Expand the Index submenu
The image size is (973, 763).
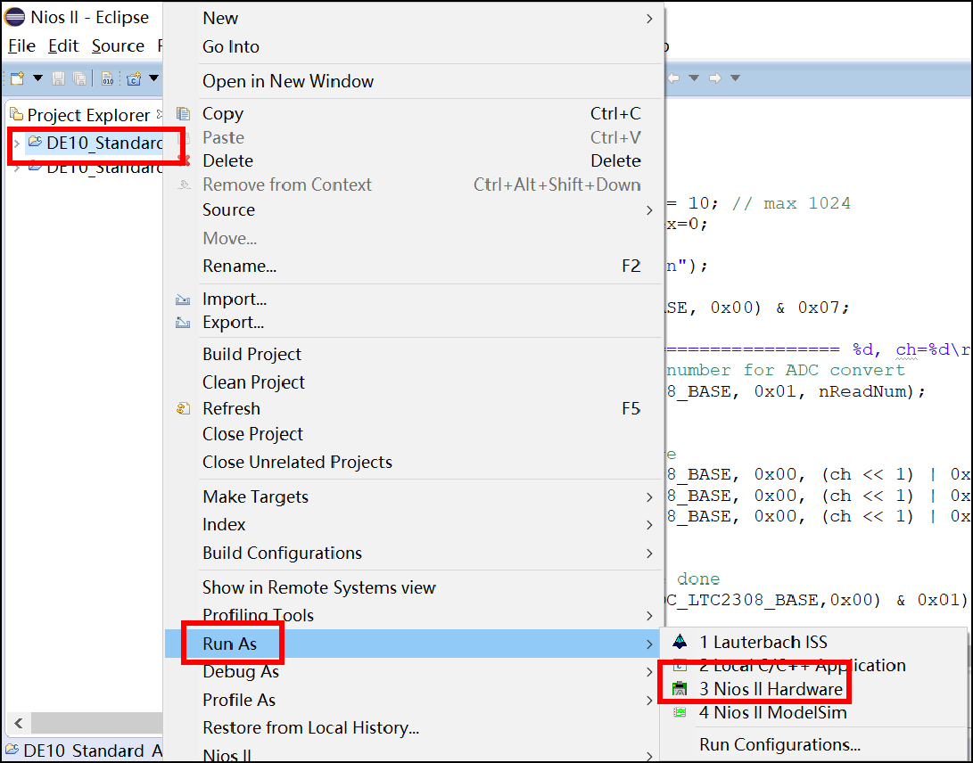pyautogui.click(x=414, y=525)
